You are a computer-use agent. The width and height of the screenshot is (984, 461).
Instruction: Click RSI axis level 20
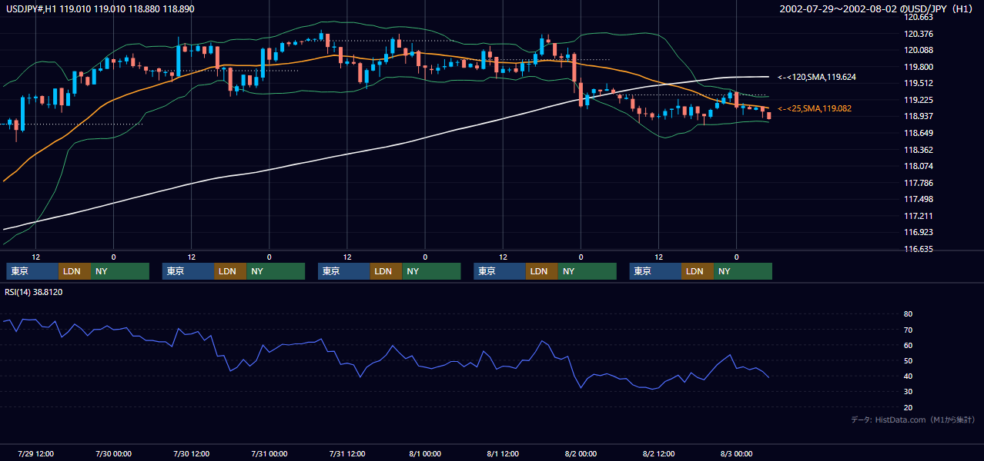click(x=908, y=407)
